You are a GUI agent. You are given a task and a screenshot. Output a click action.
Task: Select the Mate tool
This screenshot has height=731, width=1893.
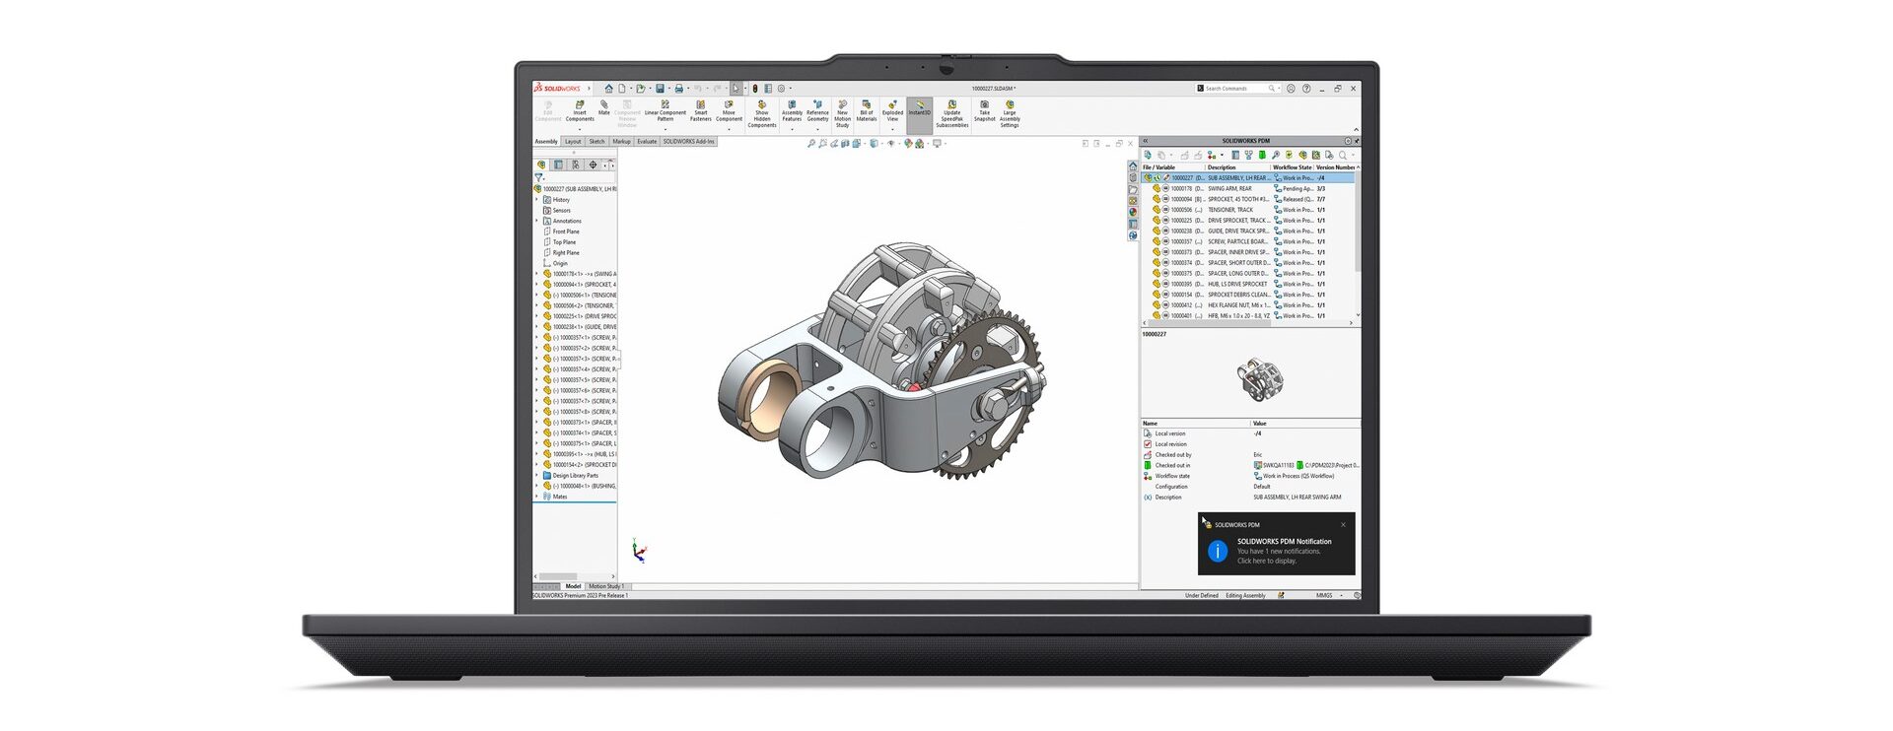coord(603,107)
